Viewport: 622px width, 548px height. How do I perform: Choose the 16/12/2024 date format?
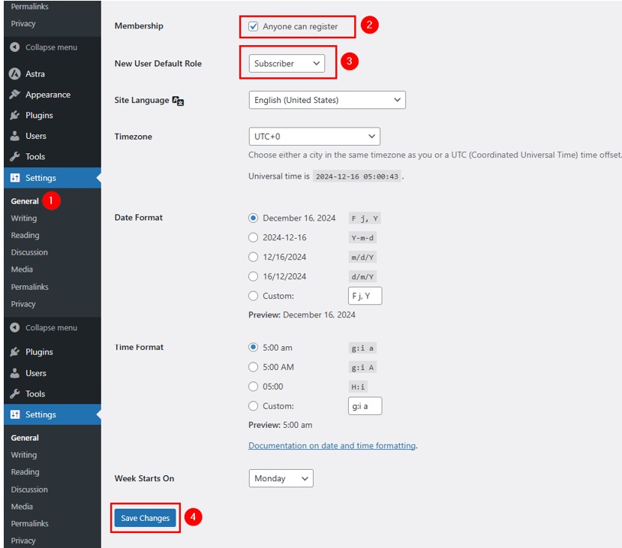pos(253,276)
